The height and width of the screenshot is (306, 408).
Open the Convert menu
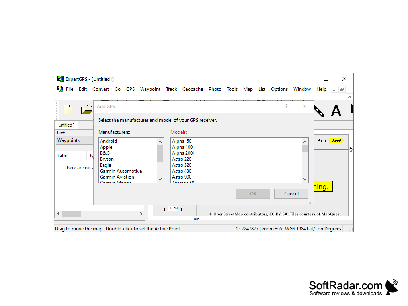click(101, 89)
